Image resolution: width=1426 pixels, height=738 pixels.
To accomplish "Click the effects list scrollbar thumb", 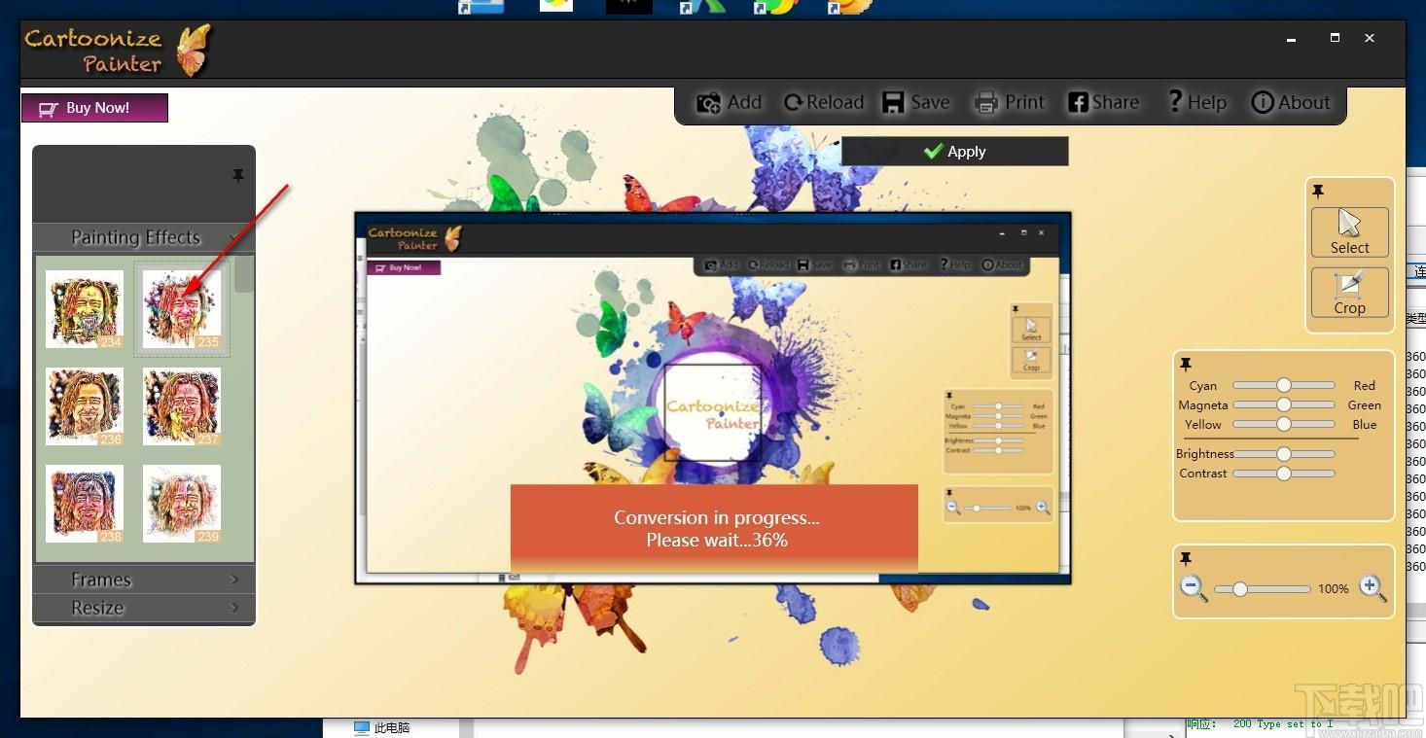I will click(x=244, y=274).
